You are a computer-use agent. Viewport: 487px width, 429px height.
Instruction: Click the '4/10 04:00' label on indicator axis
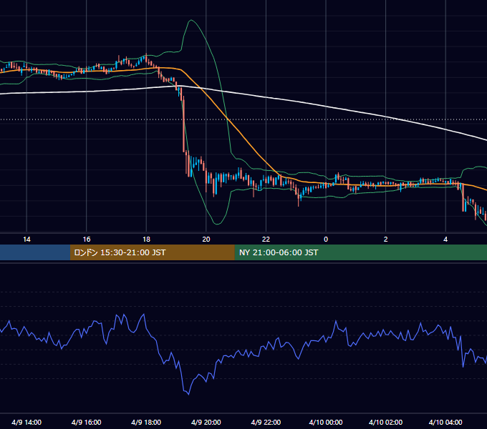pyautogui.click(x=445, y=422)
